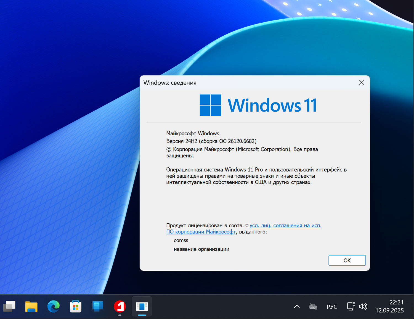This screenshot has width=414, height=319.
Task: Click the overlapping-windows icon at the taskbar's left
Action: click(x=9, y=307)
